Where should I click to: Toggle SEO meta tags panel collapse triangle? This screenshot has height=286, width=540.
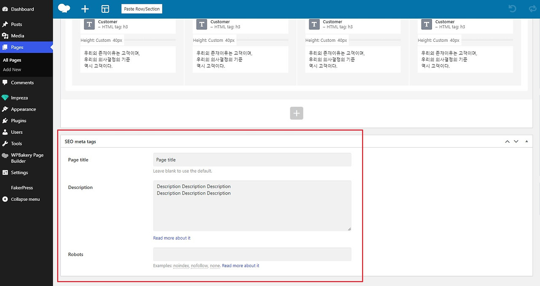(x=526, y=141)
